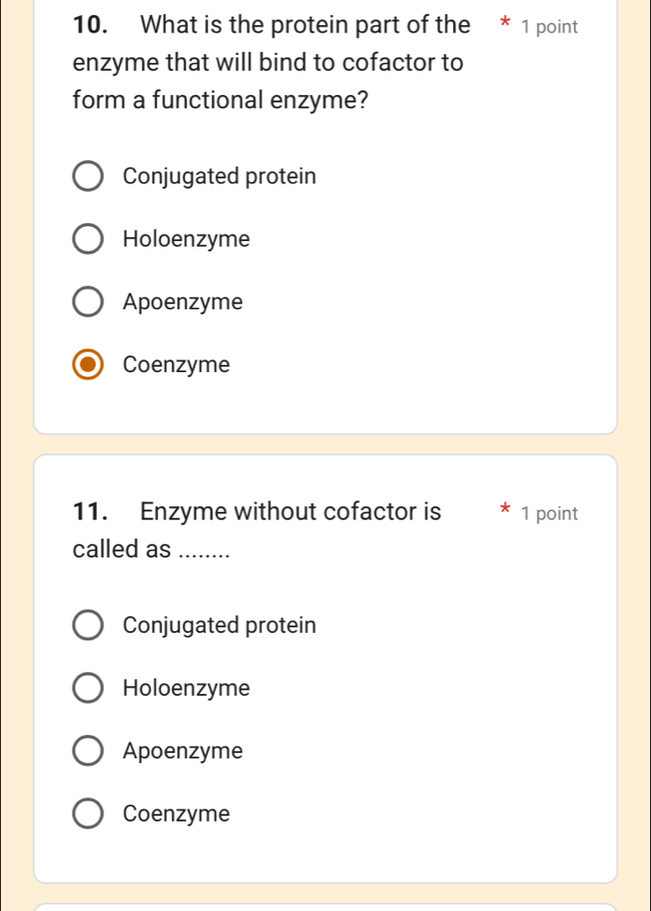Select Apoenzyme for question 10

[87, 301]
